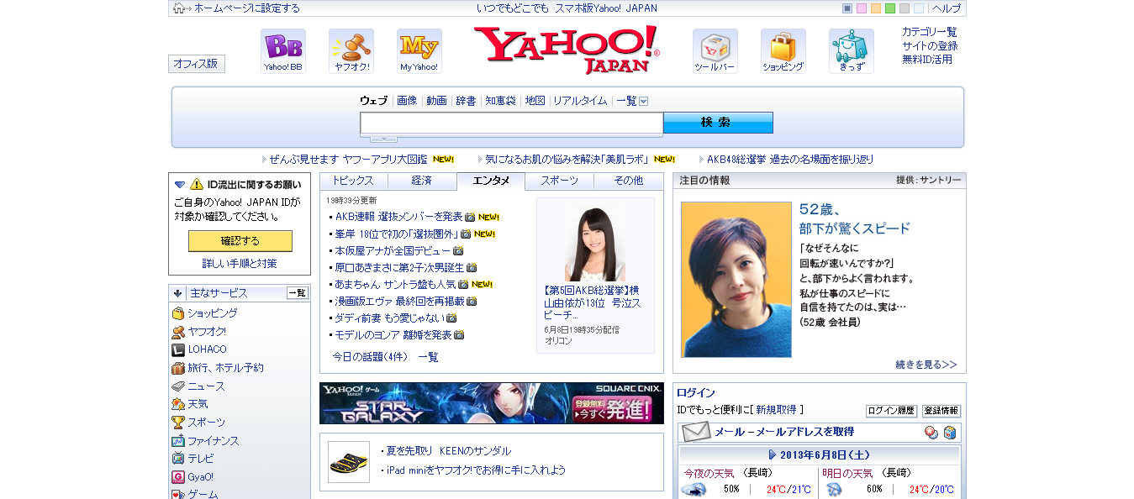Open 今日の話題(4件) link
Image resolution: width=1134 pixels, height=499 pixels.
click(370, 357)
